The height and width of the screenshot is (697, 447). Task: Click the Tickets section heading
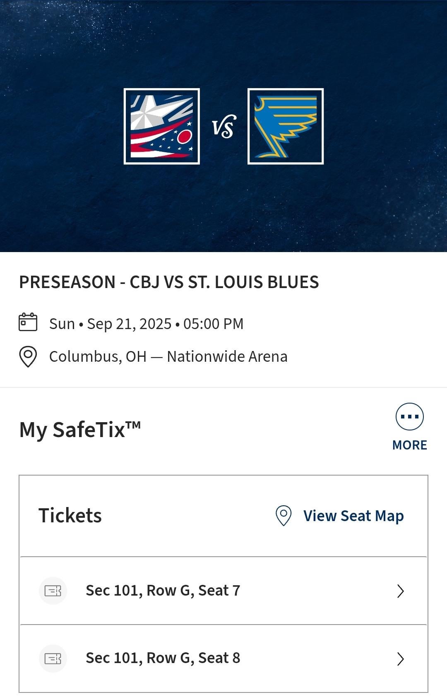[70, 516]
